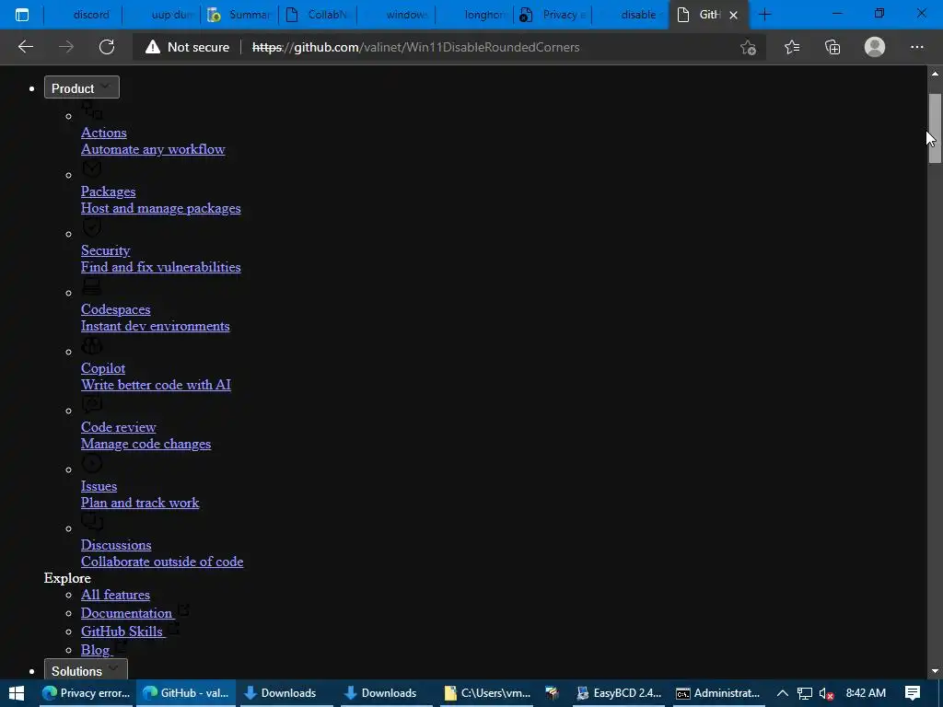This screenshot has height=707, width=943.
Task: Open the Copilot link
Action: point(103,368)
